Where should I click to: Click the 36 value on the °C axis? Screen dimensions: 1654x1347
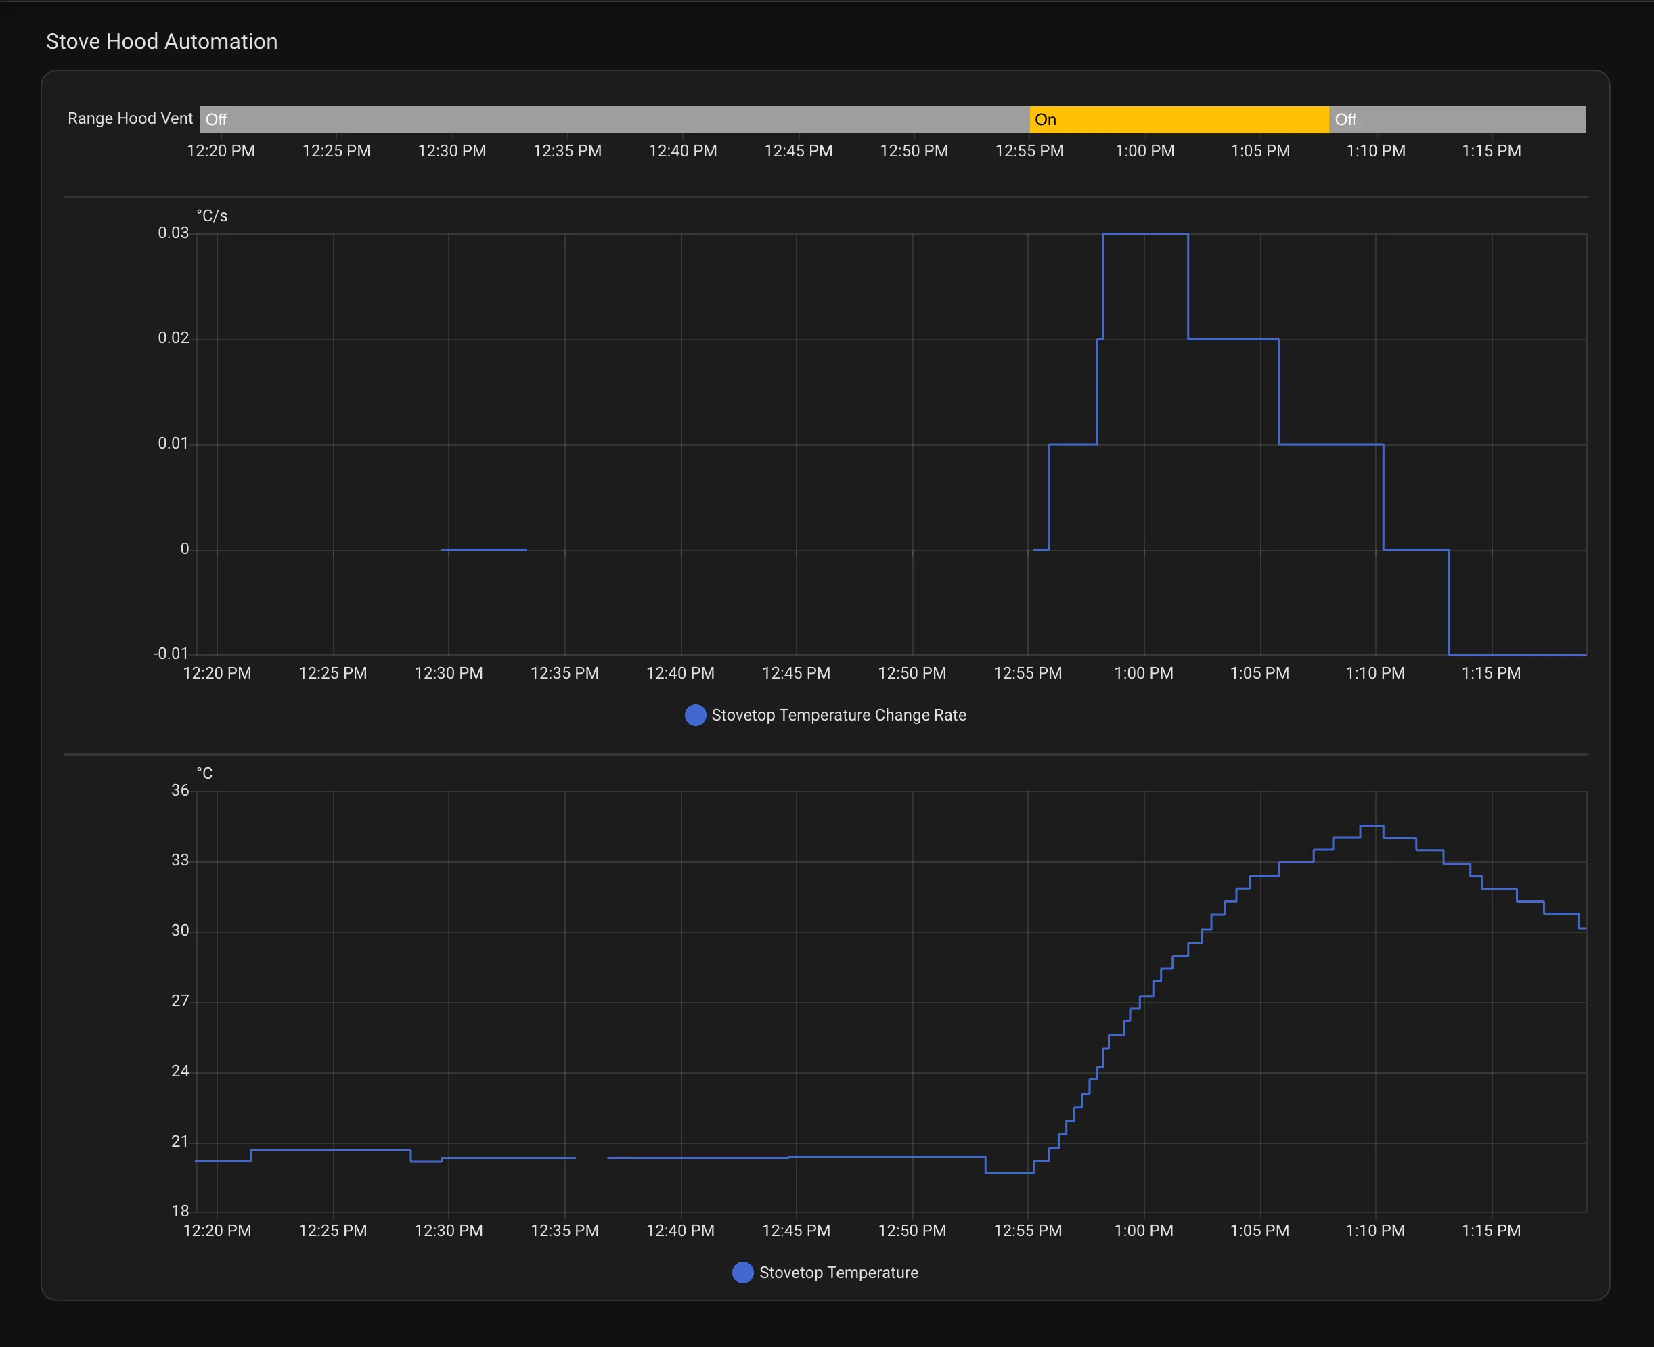pyautogui.click(x=180, y=791)
